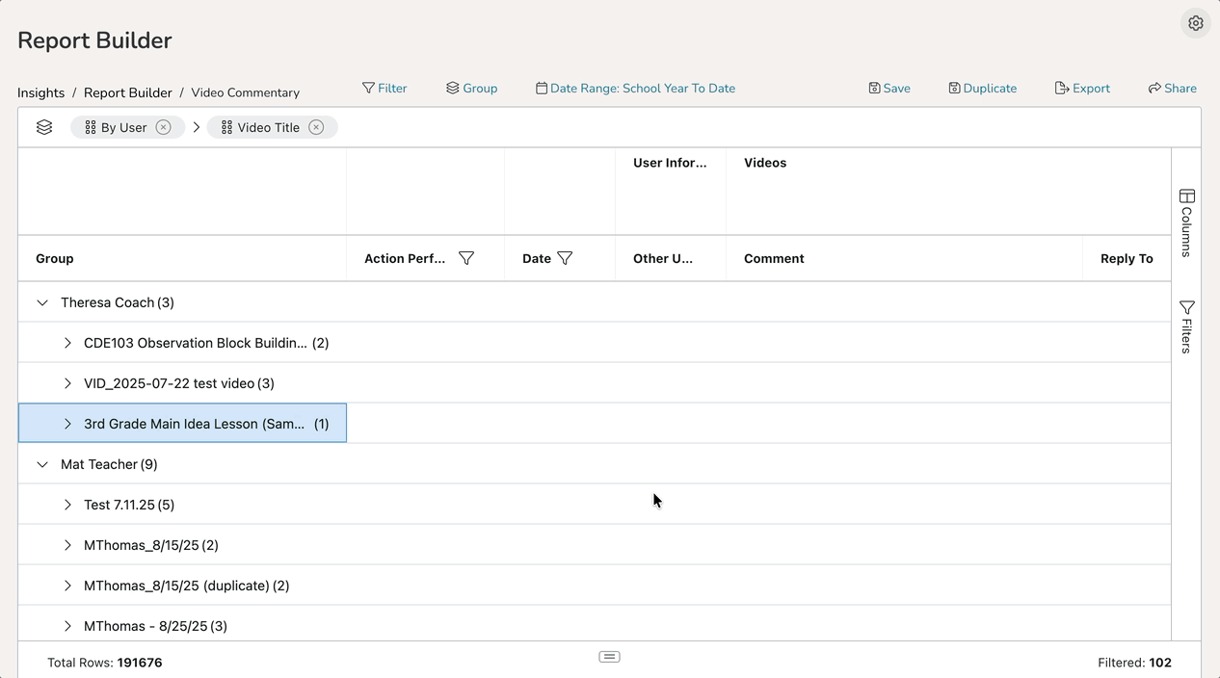Click the Group toolbar button
The image size is (1220, 678).
[x=471, y=89]
